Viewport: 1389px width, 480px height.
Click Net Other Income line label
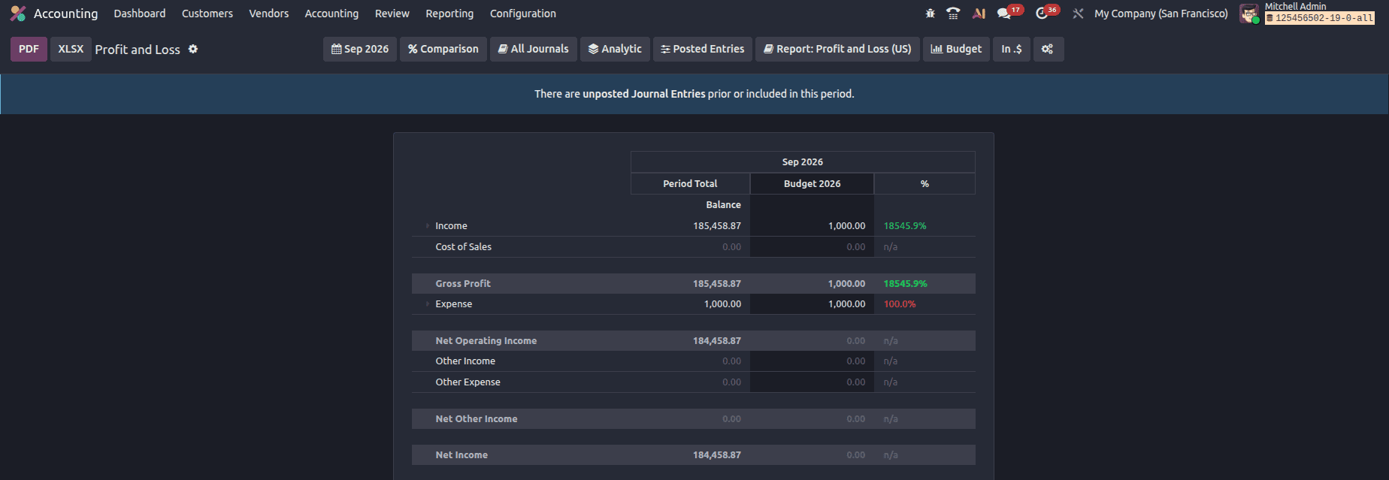477,419
